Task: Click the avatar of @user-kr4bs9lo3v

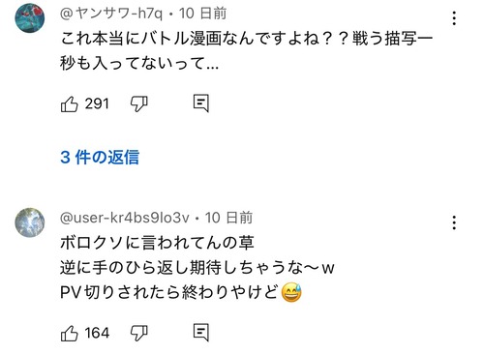Action: click(x=30, y=222)
